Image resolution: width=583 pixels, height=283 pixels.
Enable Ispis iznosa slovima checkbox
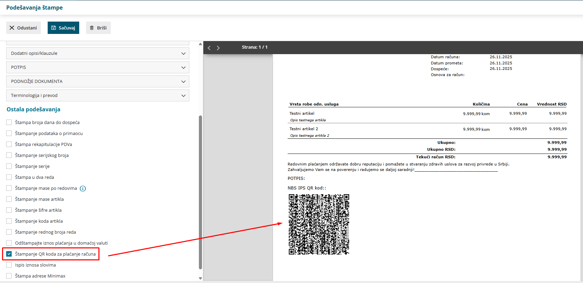9,265
